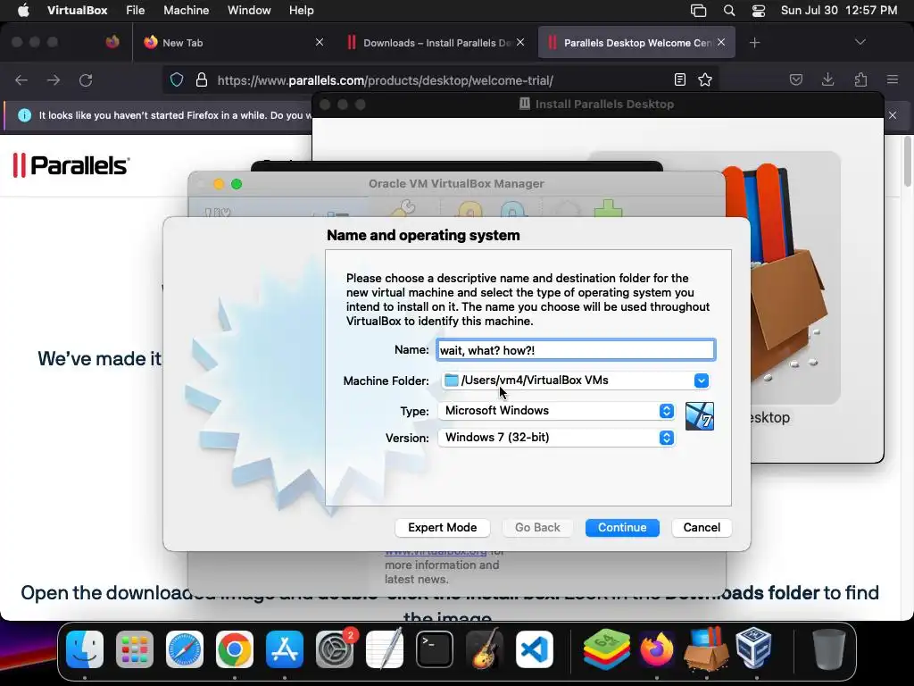Open the Version dropdown showing Windows 7 (32-bit)

point(556,438)
